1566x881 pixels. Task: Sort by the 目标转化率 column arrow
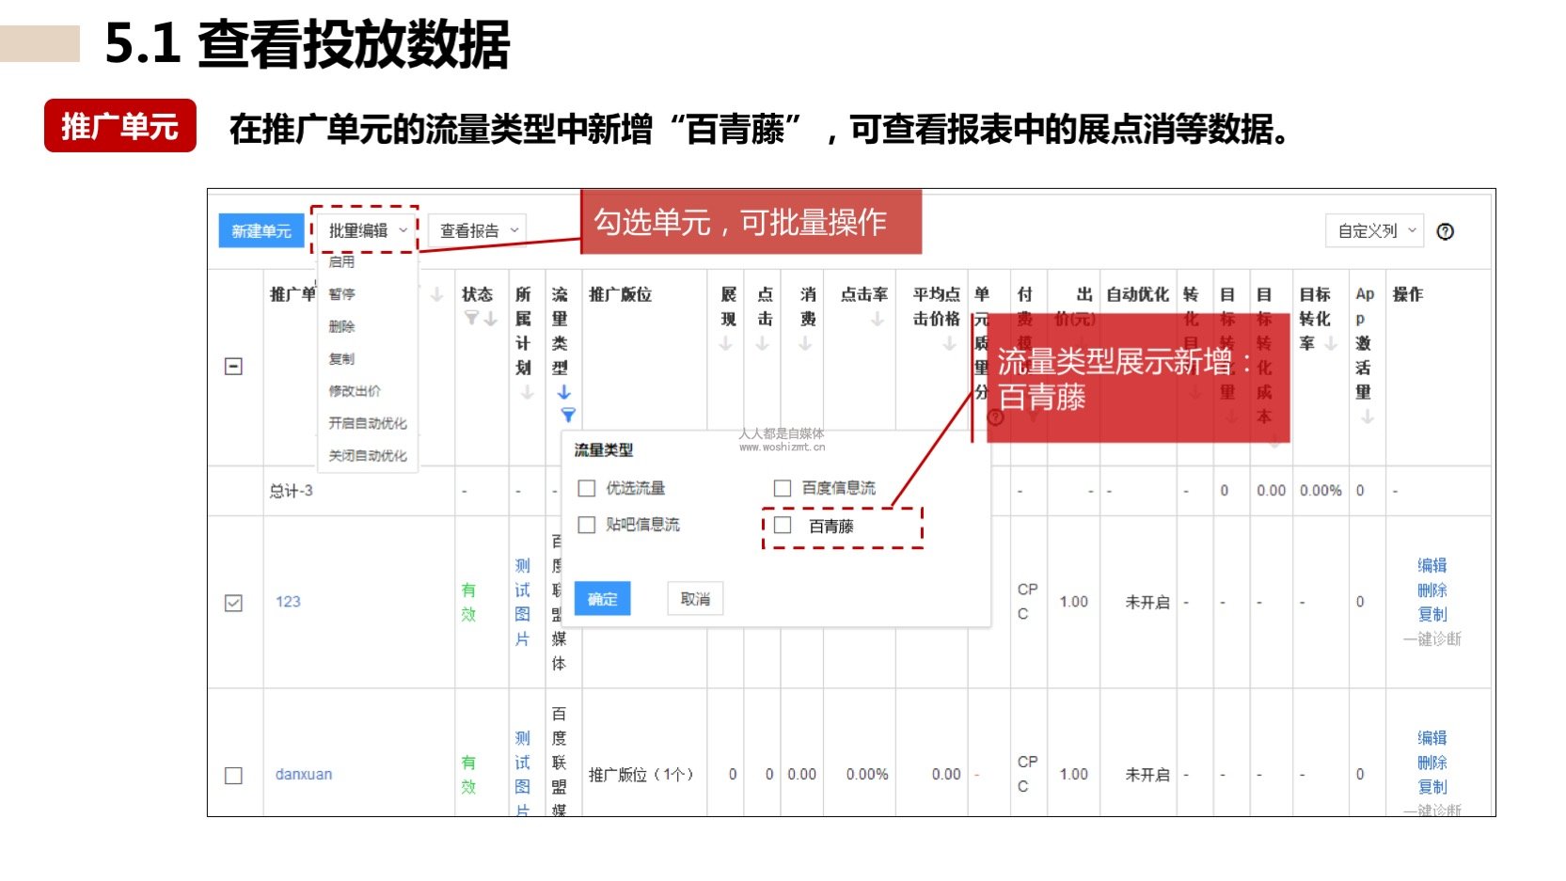(1331, 343)
